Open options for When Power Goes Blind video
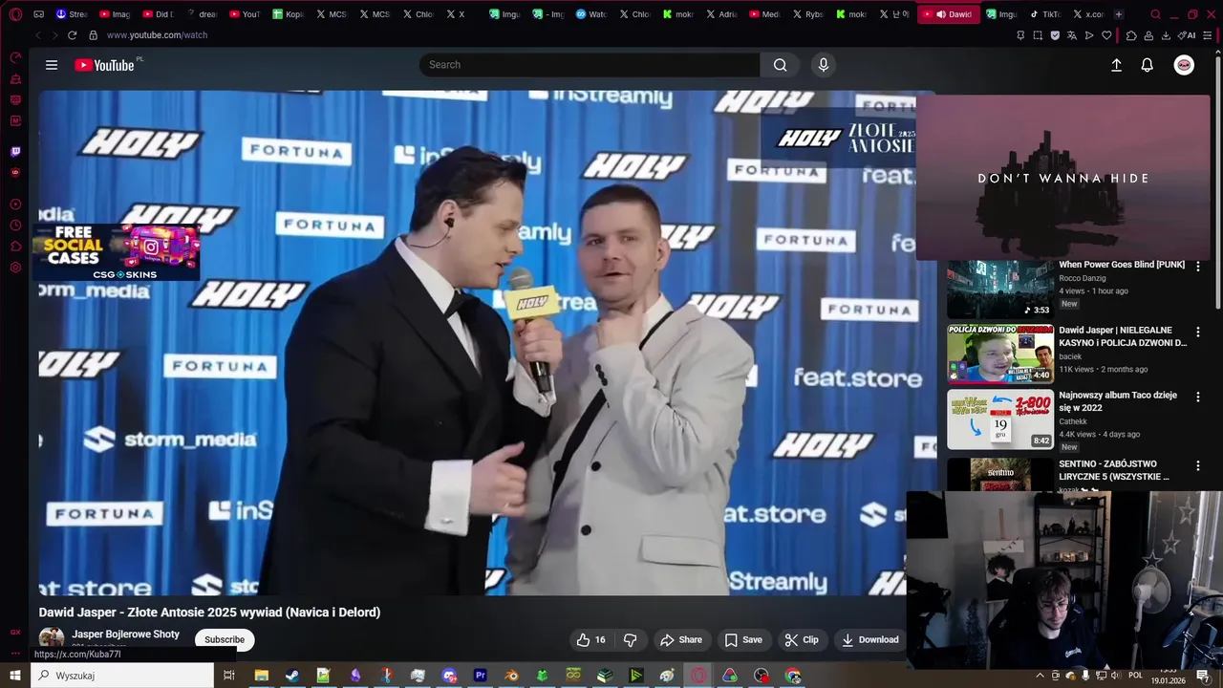Viewport: 1223px width, 688px height. (1198, 267)
